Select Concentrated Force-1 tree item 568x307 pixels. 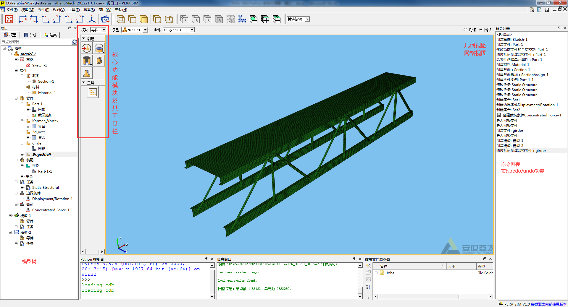point(51,210)
